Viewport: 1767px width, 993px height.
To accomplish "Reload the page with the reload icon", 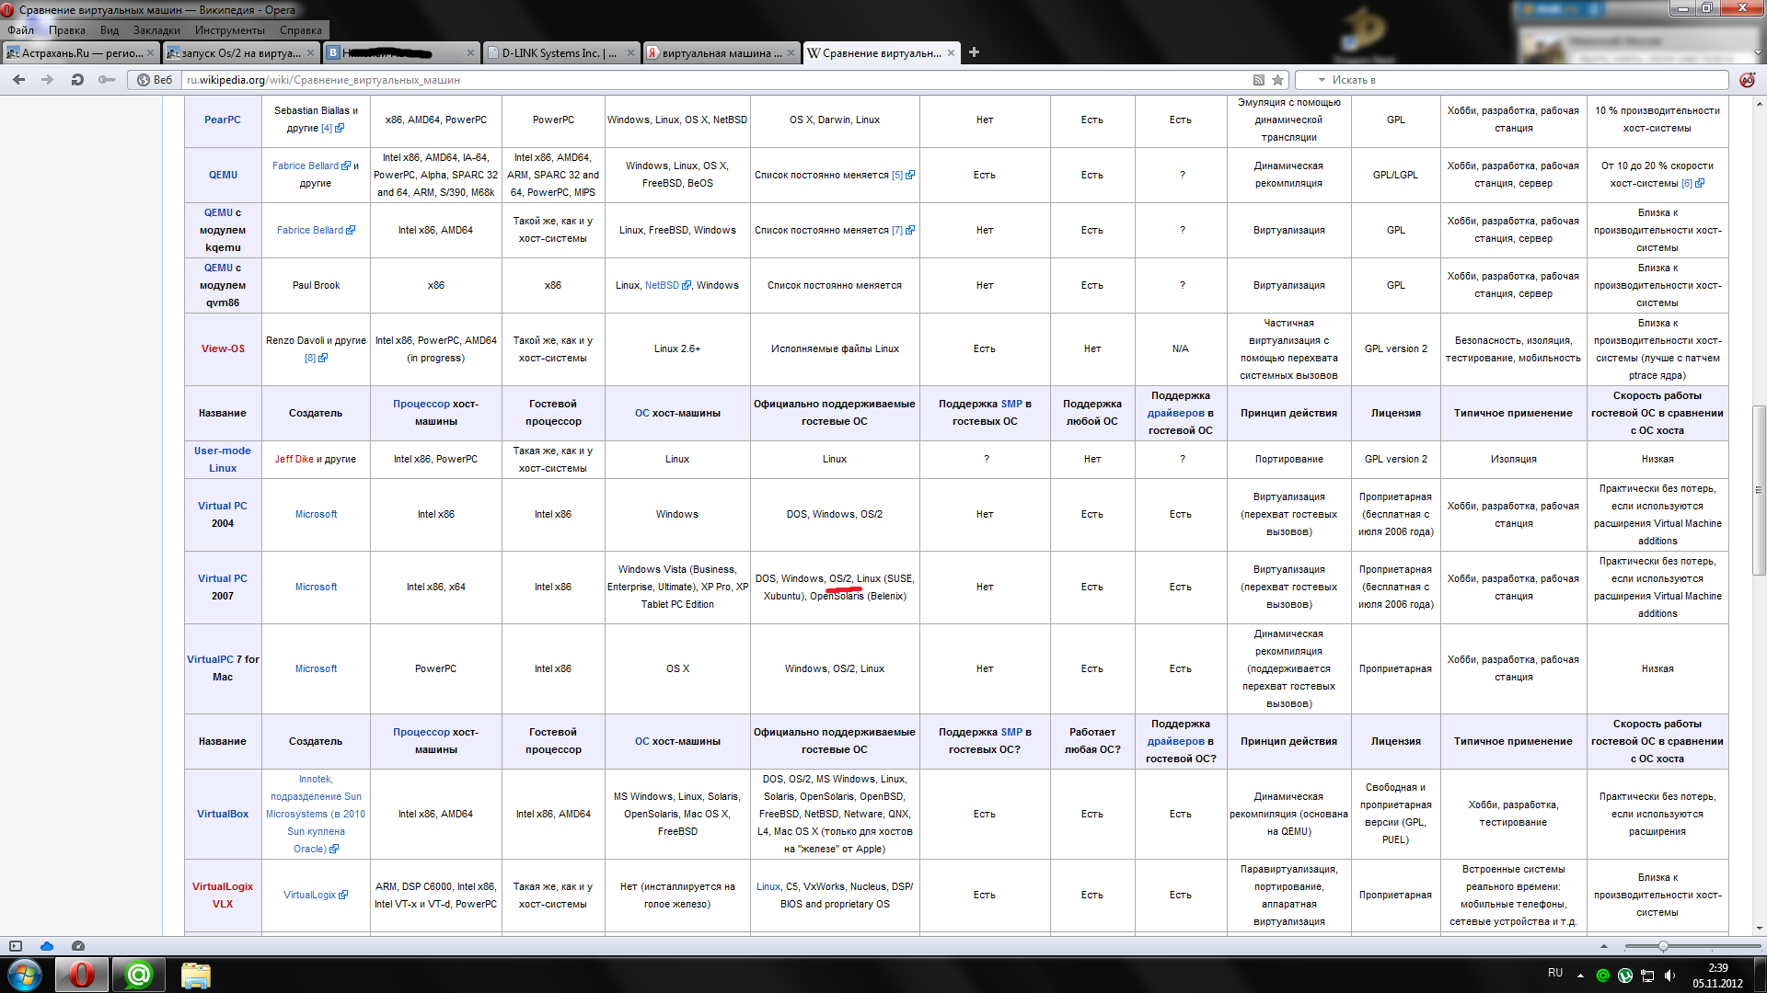I will [77, 80].
